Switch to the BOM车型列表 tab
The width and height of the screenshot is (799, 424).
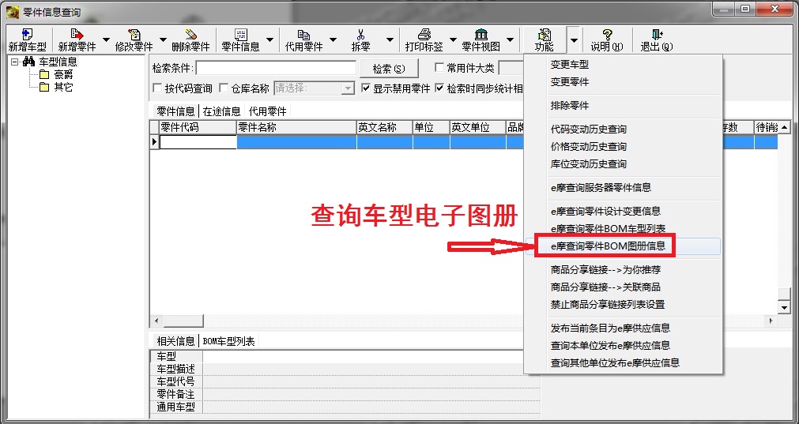(229, 341)
